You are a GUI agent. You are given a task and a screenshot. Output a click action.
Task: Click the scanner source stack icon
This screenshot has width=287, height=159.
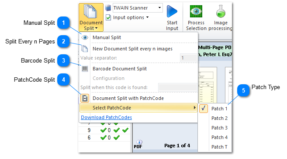108,8
